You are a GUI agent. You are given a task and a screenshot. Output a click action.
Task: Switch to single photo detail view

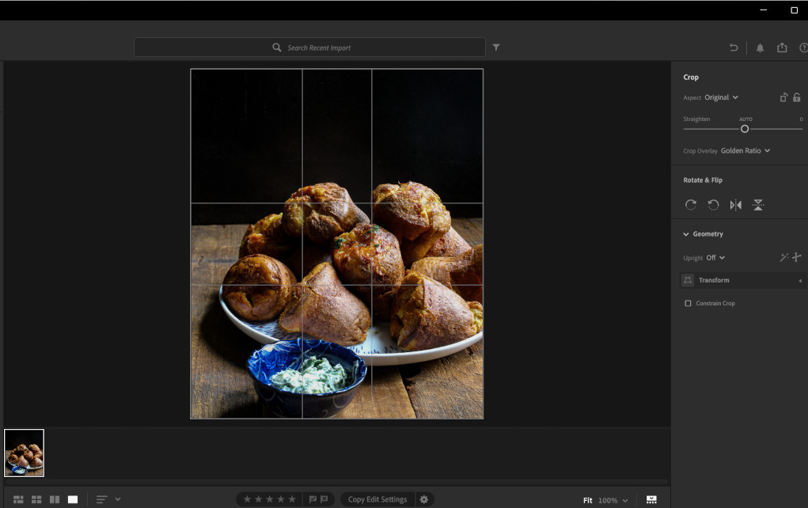pyautogui.click(x=73, y=499)
